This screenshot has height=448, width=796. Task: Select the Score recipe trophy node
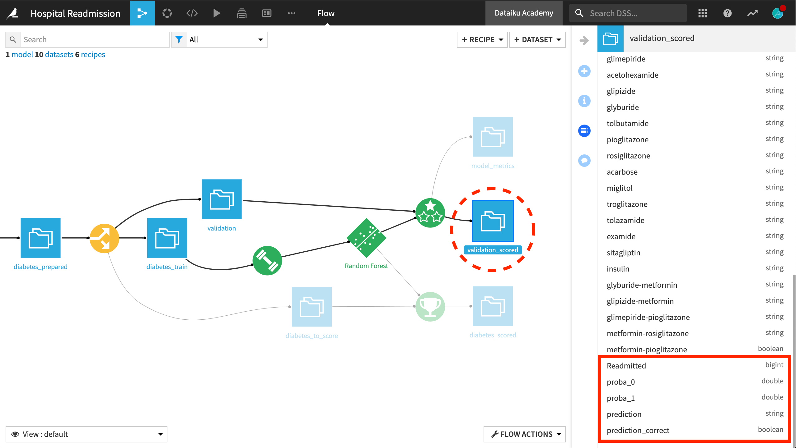430,307
